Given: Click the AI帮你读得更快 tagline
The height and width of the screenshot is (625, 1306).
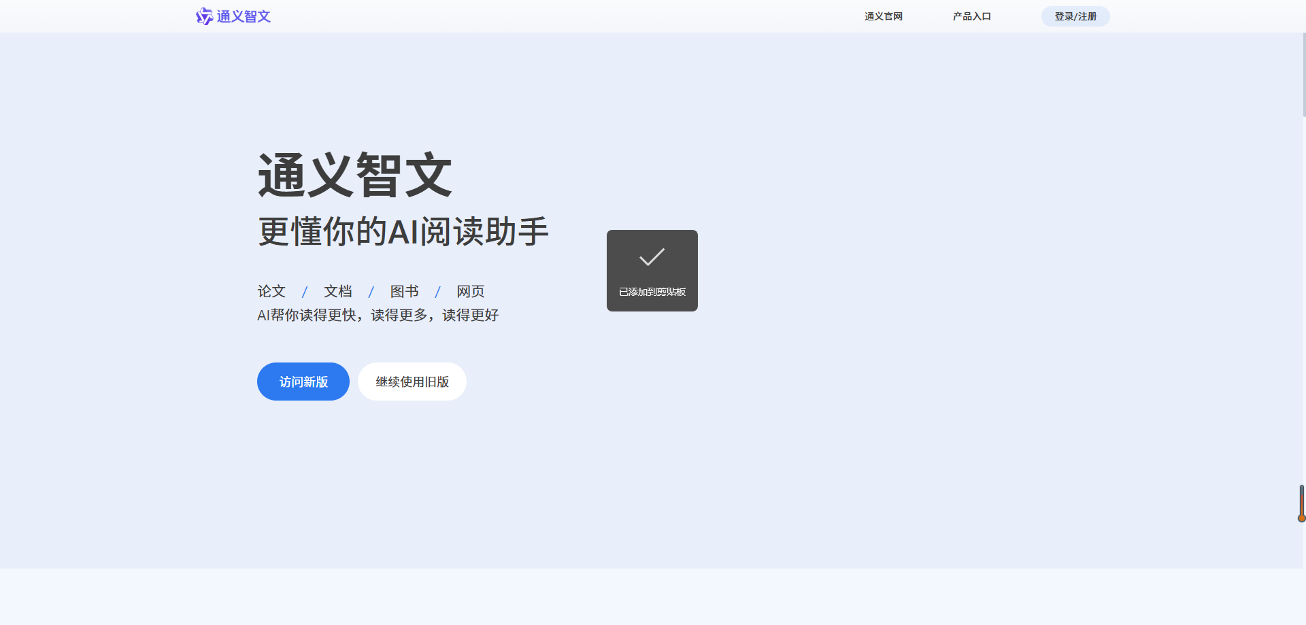Looking at the screenshot, I should click(378, 315).
